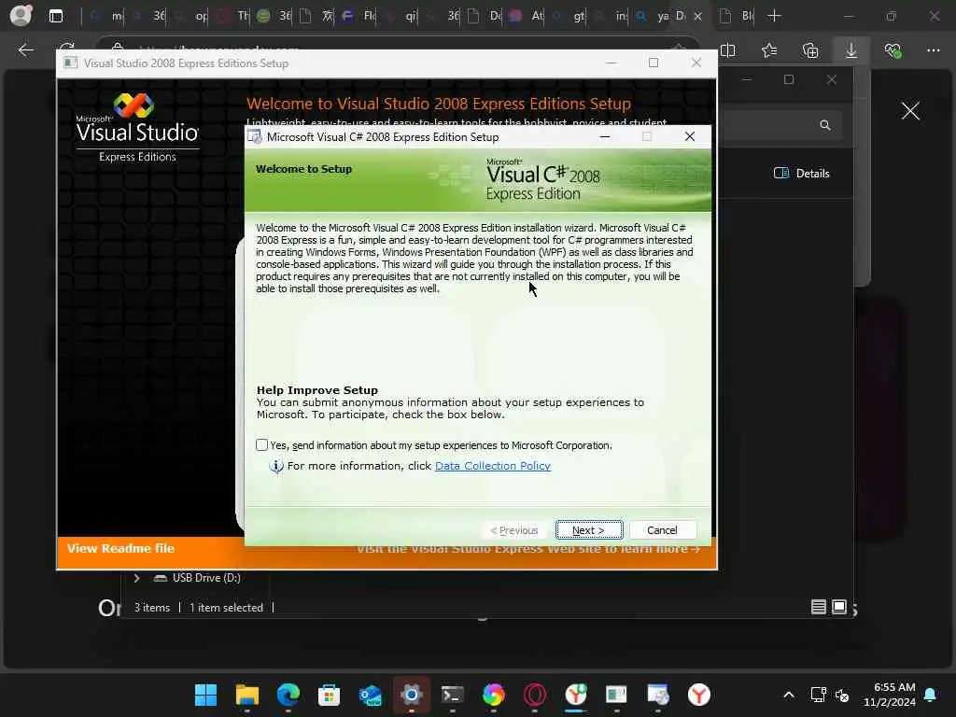This screenshot has width=956, height=717.
Task: Open Edge Collections icon
Action: click(x=810, y=50)
